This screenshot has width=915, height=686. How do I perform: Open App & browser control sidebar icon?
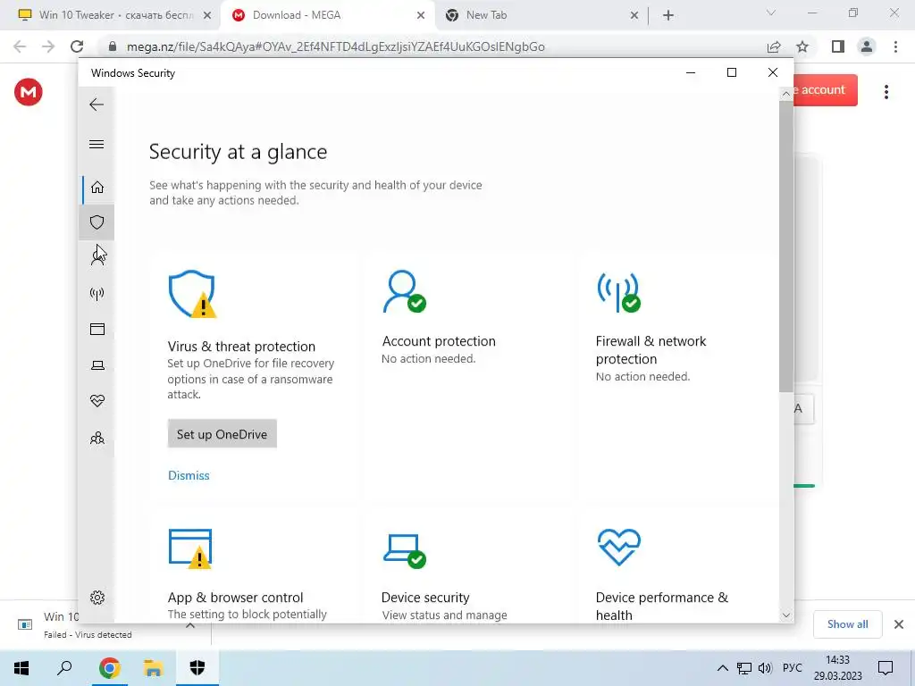[97, 330]
